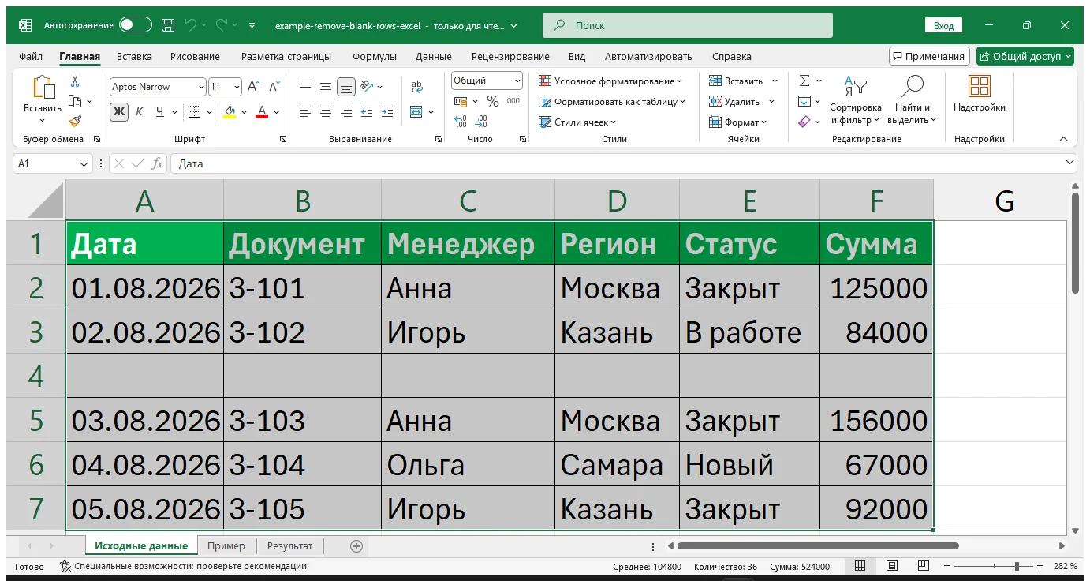Viewport: 1090px width, 581px height.
Task: Toggle center horizontal alignment
Action: [325, 112]
